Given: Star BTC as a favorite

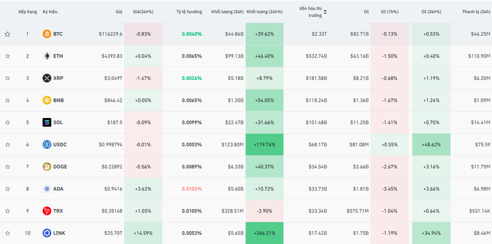Looking at the screenshot, I should [8, 35].
